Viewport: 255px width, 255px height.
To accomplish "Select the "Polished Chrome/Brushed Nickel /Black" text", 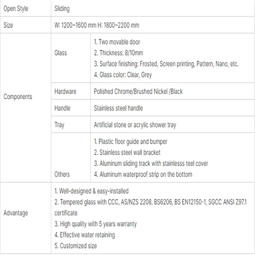I will 138,91.
